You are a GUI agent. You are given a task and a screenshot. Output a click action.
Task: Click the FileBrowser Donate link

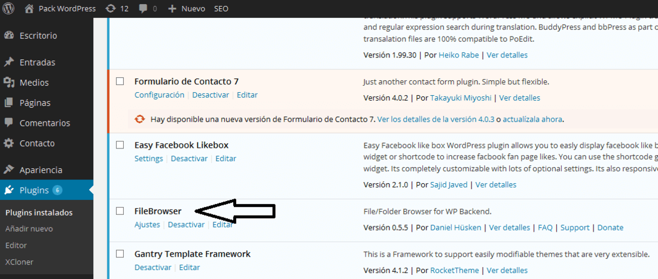[x=610, y=228]
